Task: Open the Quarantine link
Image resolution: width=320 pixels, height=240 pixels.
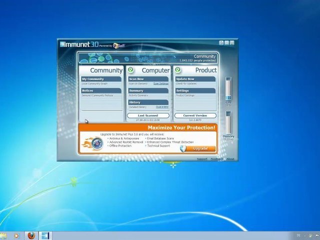Action: [x=162, y=107]
